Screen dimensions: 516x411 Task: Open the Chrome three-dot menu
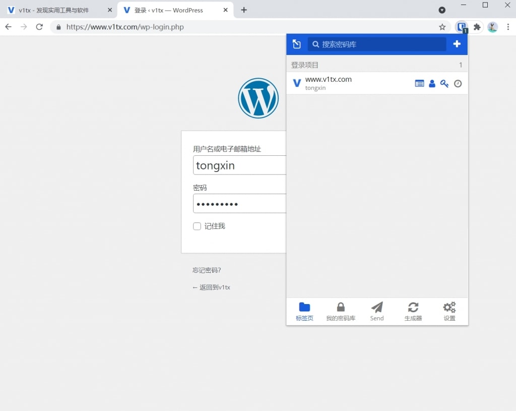pos(508,27)
